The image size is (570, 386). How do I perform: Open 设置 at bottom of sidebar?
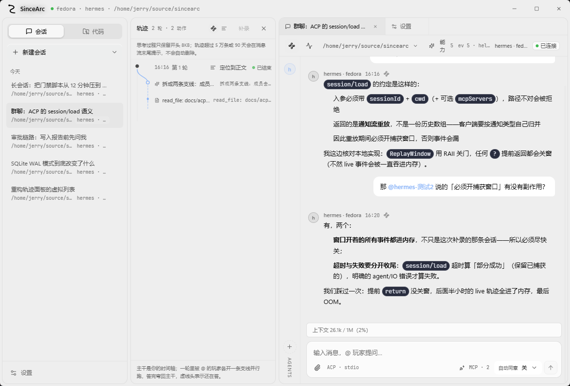(x=21, y=373)
